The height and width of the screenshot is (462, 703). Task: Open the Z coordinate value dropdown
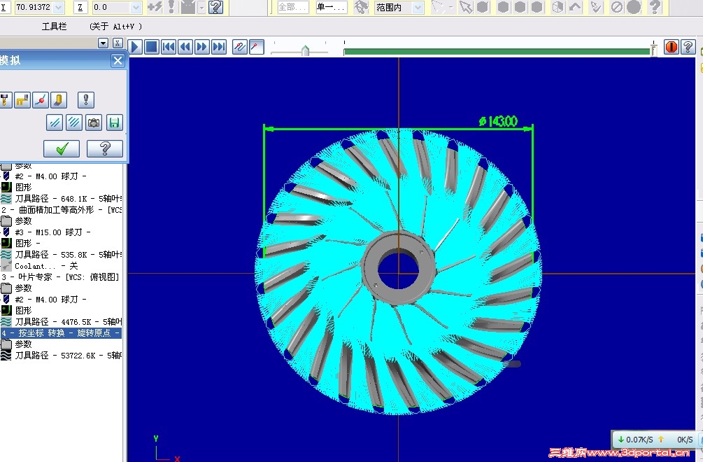136,7
